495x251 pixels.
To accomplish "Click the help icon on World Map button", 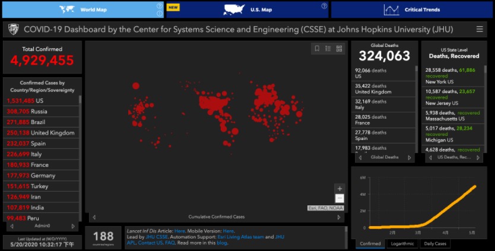I will point(159,6).
